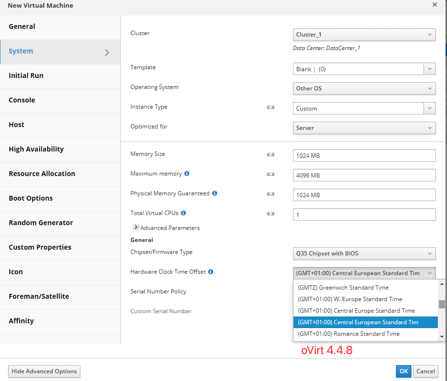Click the OK button
This screenshot has height=381, width=447.
403,371
